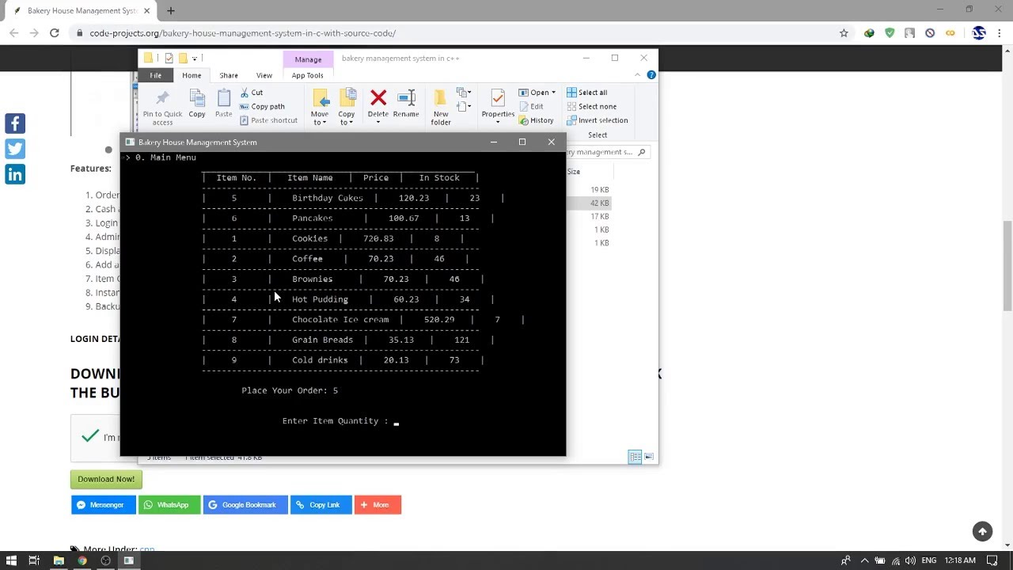Viewport: 1013px width, 570px height.
Task: Click the Edit button in the ribbon
Action: (x=532, y=106)
